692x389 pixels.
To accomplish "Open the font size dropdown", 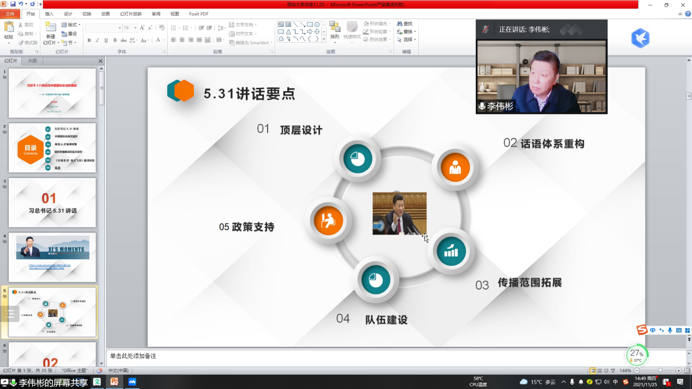I will [135, 28].
